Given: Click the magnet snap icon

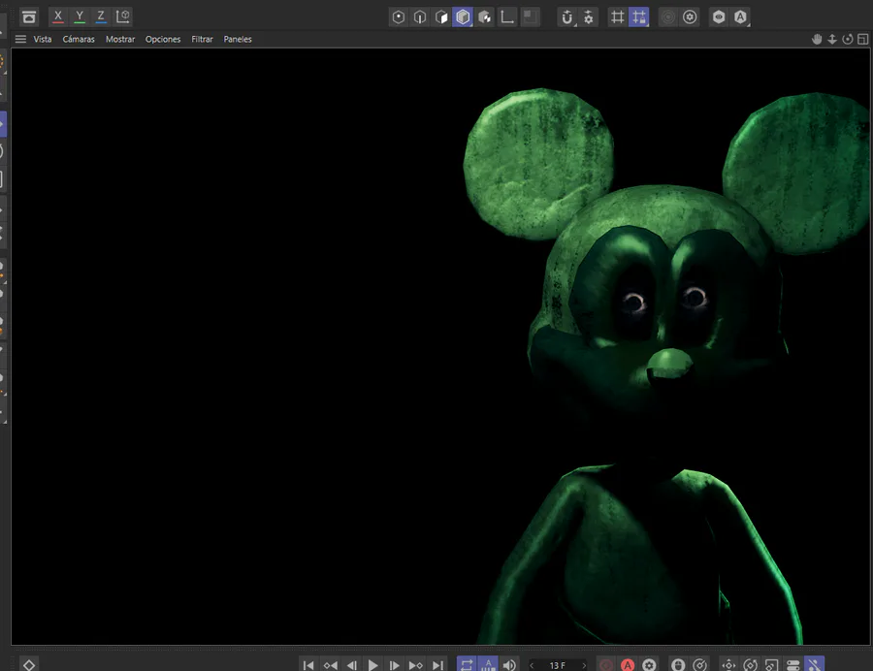Looking at the screenshot, I should 567,16.
